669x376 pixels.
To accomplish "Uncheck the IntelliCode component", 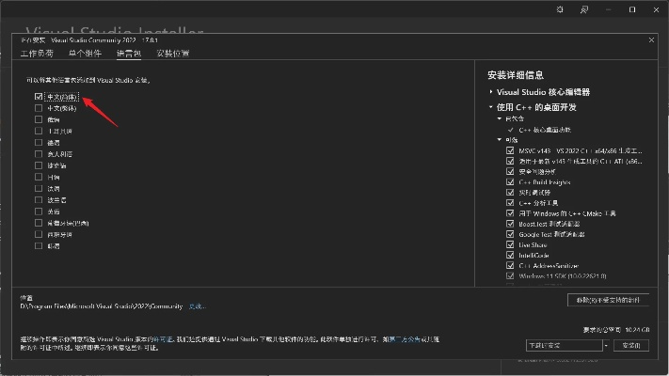I will click(x=510, y=255).
